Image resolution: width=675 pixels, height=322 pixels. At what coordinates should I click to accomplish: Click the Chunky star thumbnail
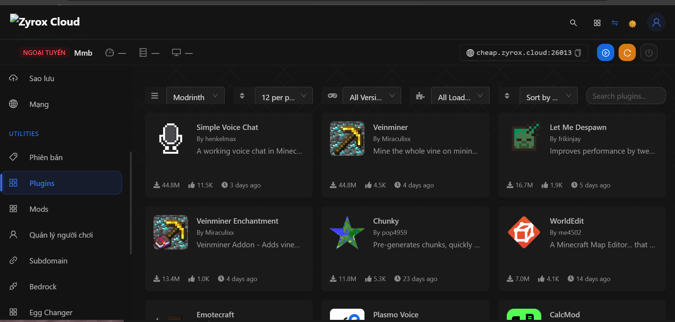[x=347, y=232]
